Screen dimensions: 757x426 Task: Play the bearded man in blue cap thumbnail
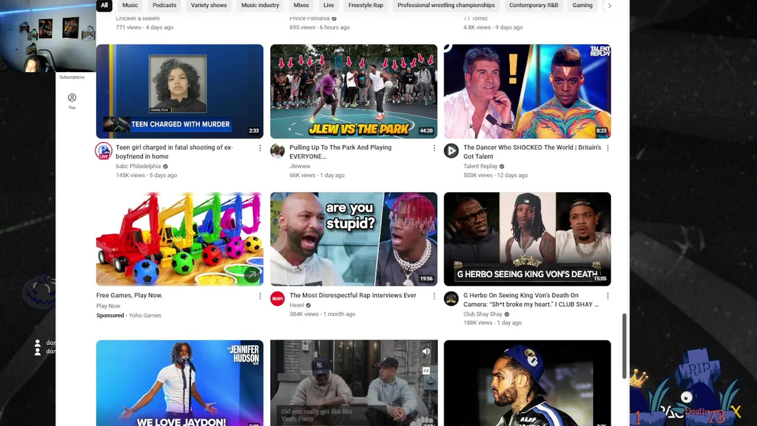528,383
